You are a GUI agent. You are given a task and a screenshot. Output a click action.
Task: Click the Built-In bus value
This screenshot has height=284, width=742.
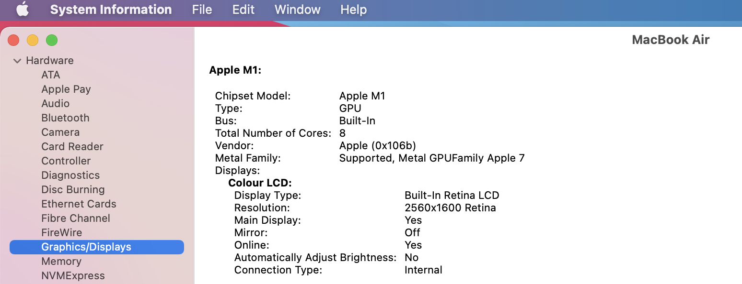point(357,120)
